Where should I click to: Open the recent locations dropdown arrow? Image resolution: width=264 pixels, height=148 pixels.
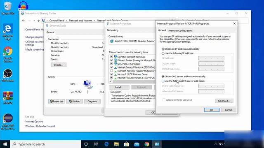click(x=34, y=21)
